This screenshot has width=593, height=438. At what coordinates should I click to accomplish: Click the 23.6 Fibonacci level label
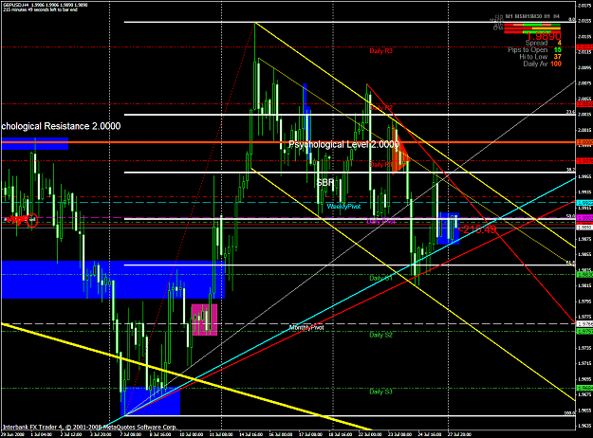(x=570, y=112)
